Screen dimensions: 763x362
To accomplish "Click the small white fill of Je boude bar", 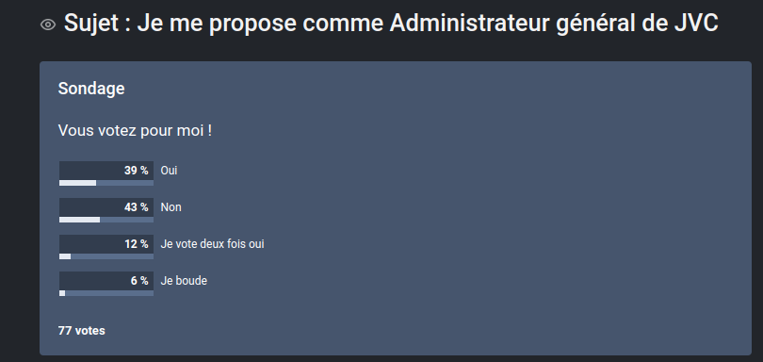I will click(62, 293).
